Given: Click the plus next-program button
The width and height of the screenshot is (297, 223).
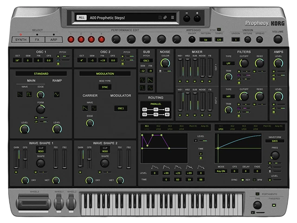Looking at the screenshot, I should (x=197, y=19).
